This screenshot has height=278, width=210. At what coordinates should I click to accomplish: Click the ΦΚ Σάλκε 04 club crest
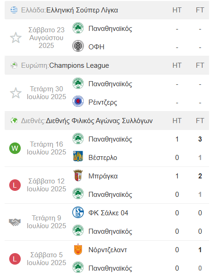pyautogui.click(x=78, y=213)
